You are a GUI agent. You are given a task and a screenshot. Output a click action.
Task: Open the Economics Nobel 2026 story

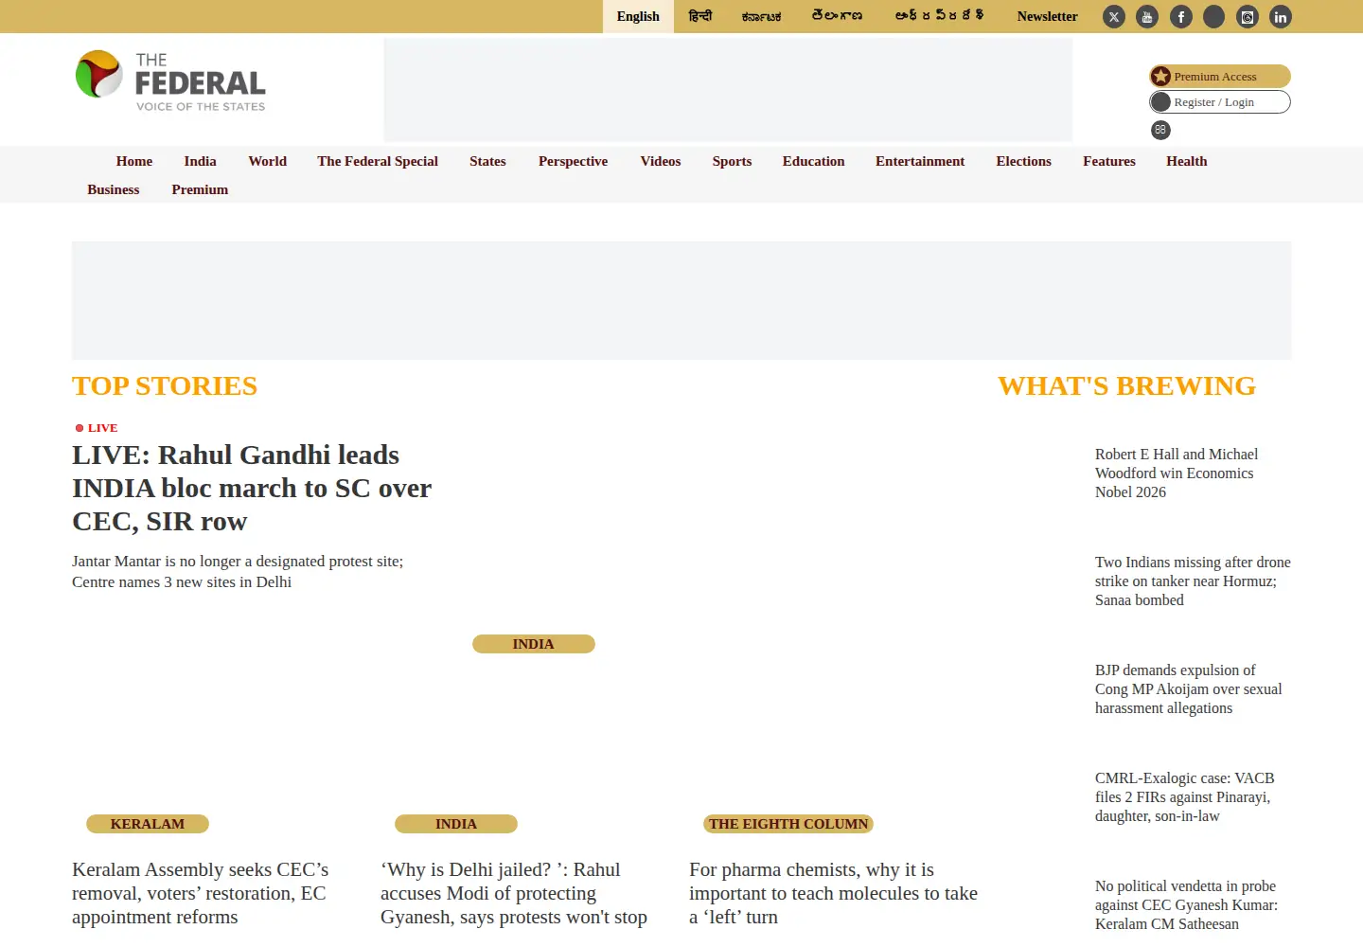point(1177,473)
